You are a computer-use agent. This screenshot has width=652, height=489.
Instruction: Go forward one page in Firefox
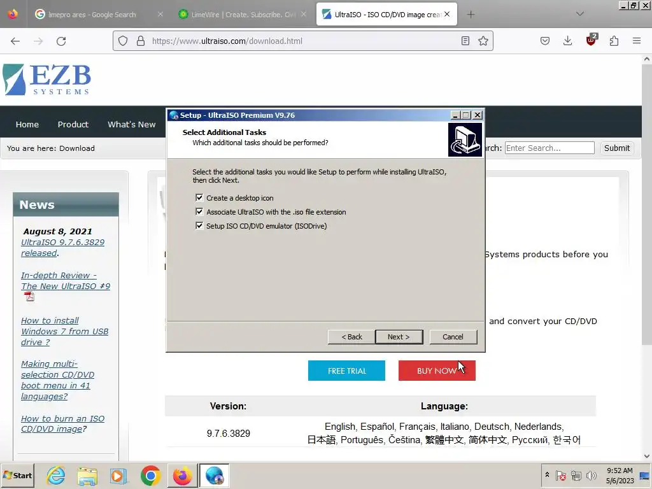click(38, 41)
